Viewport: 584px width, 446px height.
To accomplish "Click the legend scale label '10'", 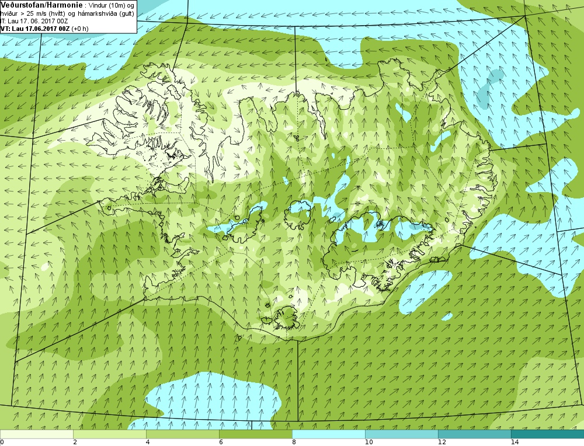I will pos(369,442).
